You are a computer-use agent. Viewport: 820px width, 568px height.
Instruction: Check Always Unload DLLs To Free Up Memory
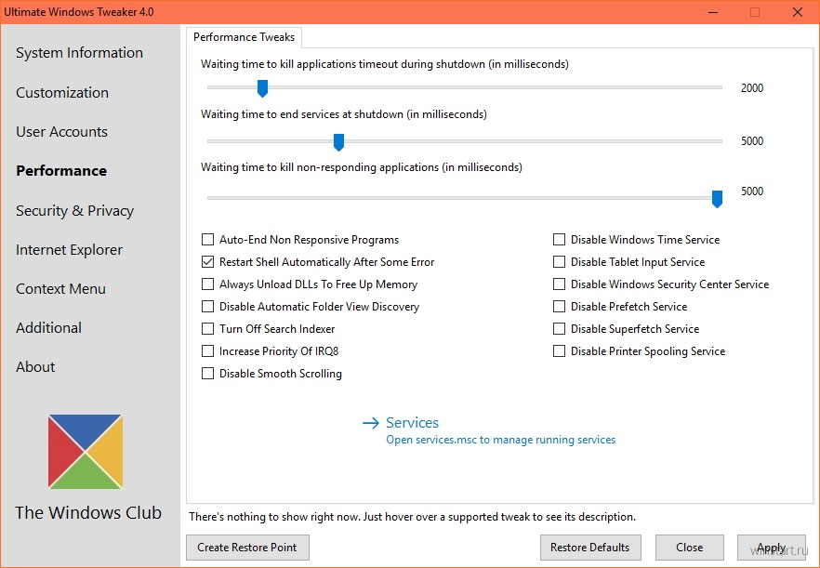pyautogui.click(x=207, y=284)
